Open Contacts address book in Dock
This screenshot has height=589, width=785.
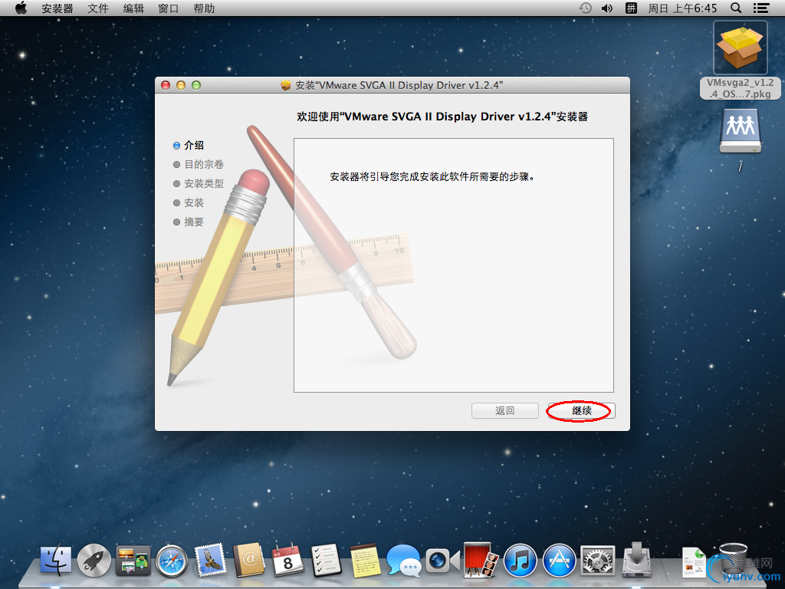click(249, 560)
